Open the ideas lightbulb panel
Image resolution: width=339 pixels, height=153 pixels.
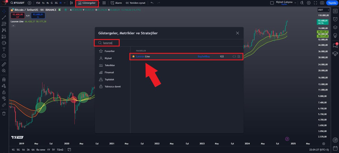[x=335, y=35]
